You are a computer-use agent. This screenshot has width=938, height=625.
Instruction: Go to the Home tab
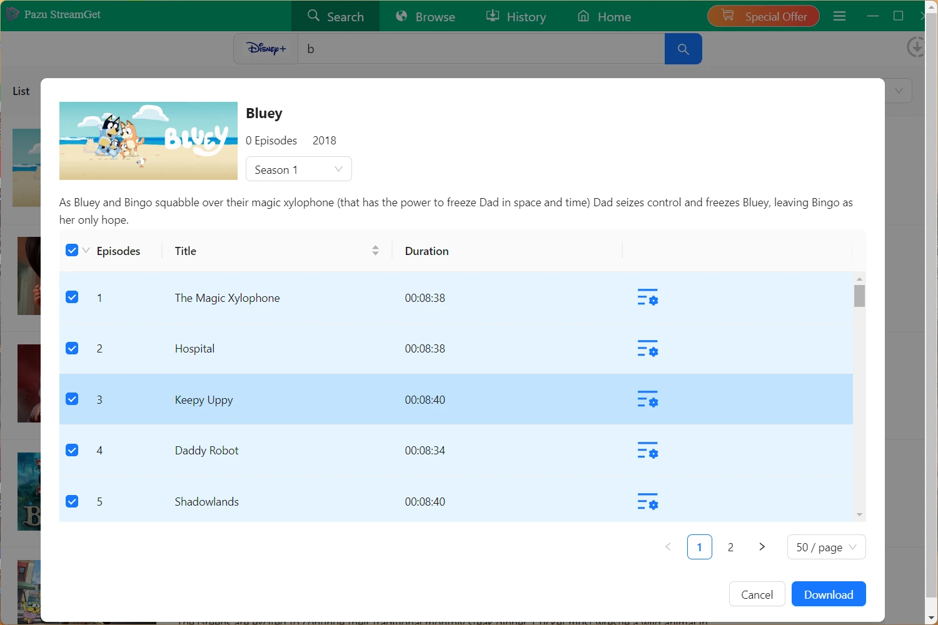tap(604, 16)
